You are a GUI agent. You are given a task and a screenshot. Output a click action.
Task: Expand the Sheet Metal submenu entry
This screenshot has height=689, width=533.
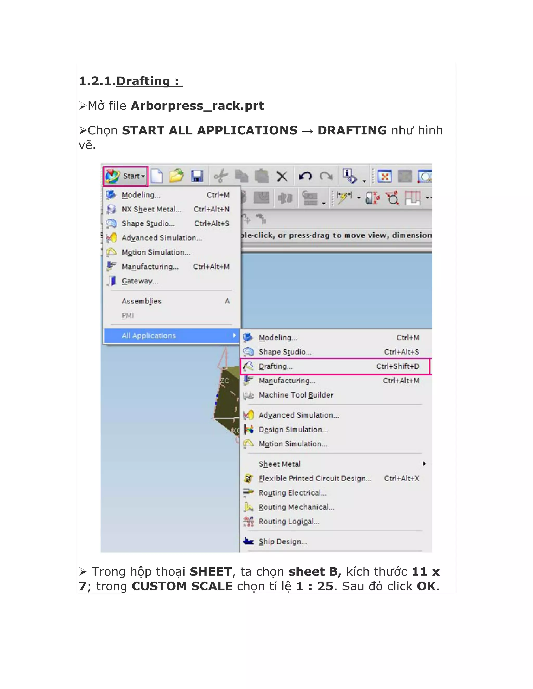[x=336, y=464]
